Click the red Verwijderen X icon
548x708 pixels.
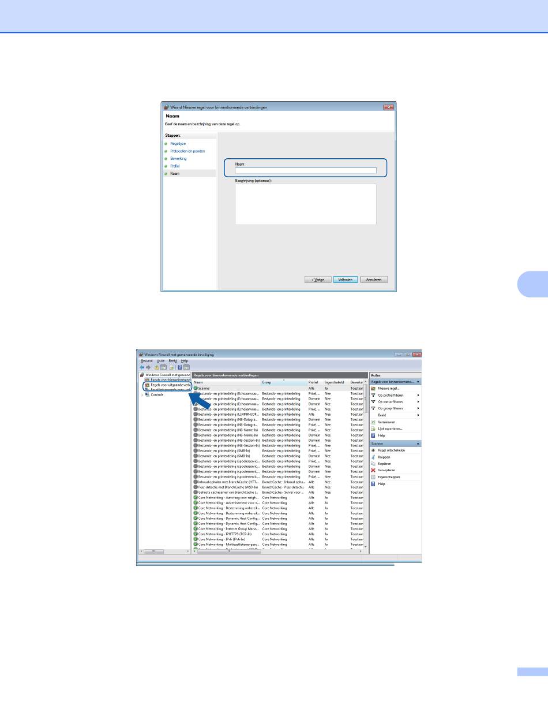(x=373, y=470)
